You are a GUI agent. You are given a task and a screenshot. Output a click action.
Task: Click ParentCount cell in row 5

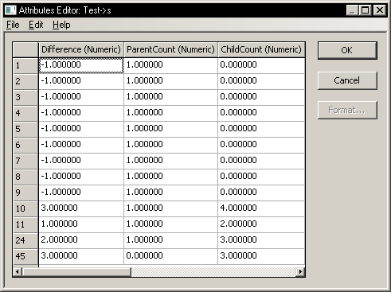click(170, 129)
